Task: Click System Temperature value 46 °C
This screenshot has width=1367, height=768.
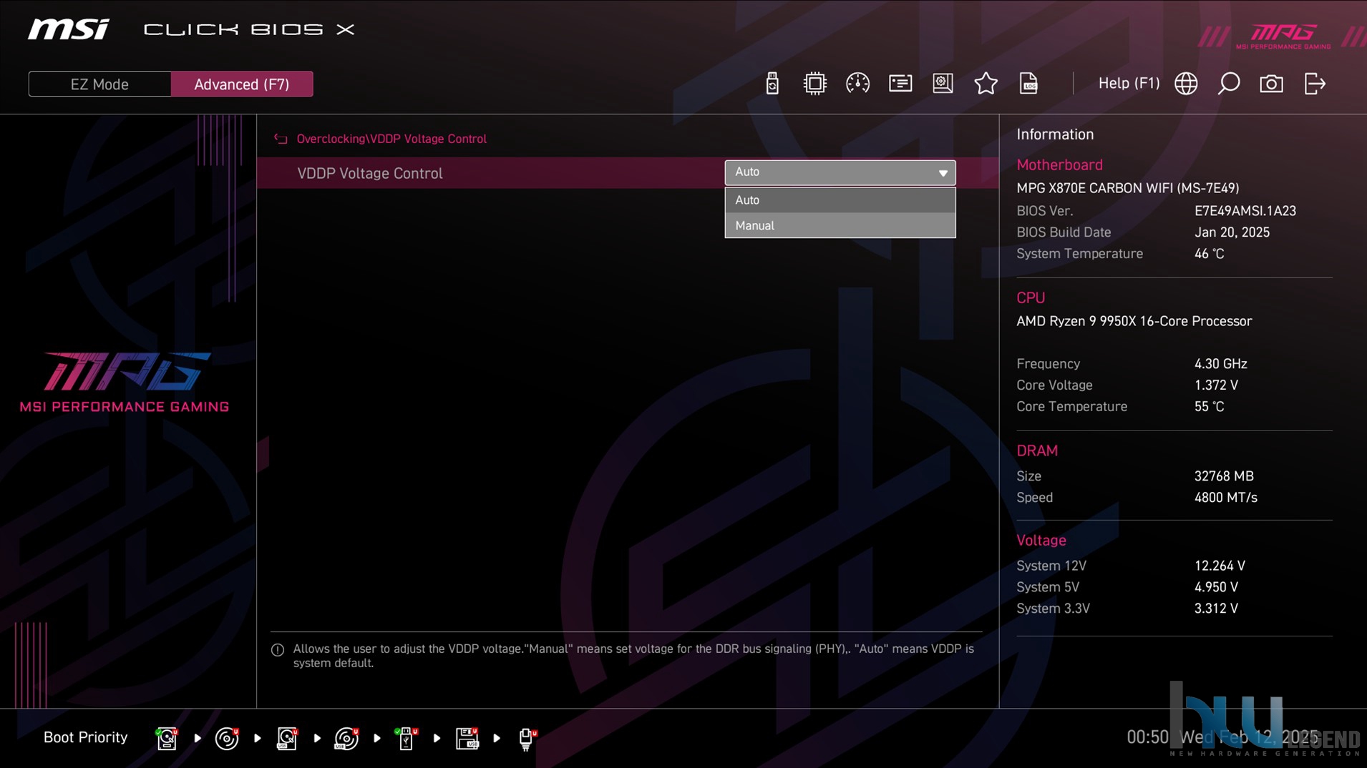Action: tap(1209, 254)
